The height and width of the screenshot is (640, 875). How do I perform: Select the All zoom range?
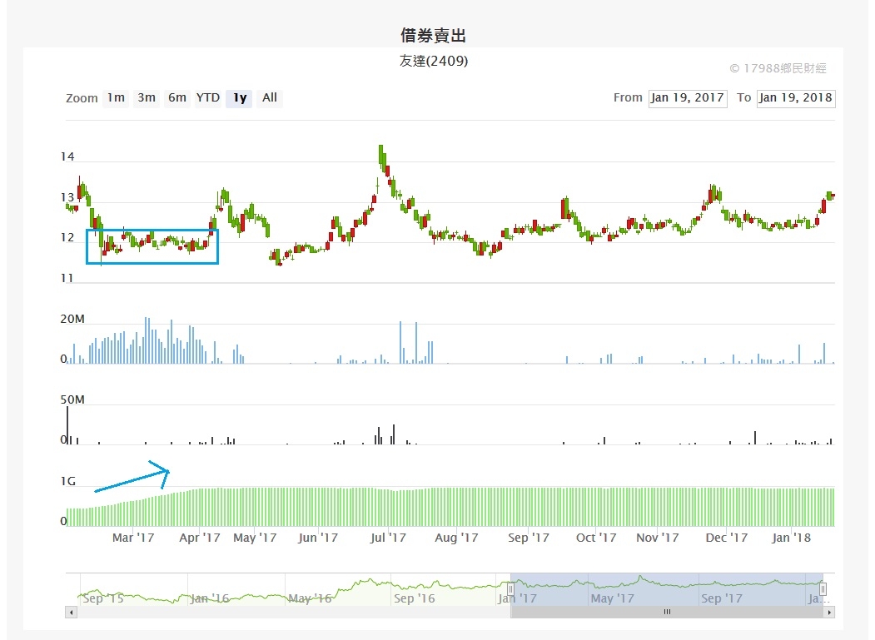270,98
